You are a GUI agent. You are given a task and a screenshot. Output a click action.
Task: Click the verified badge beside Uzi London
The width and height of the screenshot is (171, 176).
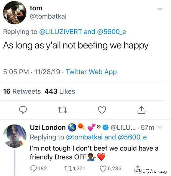coord(105,128)
